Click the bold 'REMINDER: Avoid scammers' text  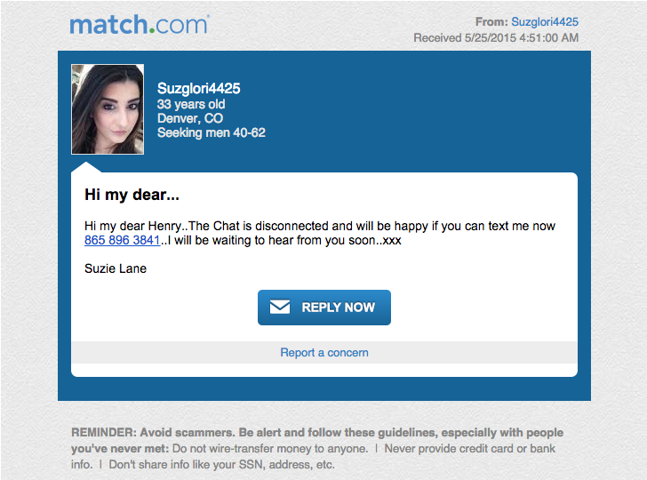[x=153, y=433]
